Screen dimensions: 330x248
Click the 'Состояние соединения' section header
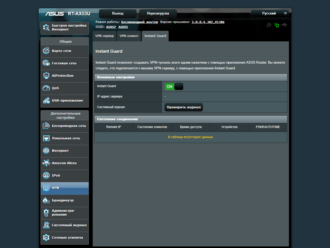pyautogui.click(x=191, y=119)
